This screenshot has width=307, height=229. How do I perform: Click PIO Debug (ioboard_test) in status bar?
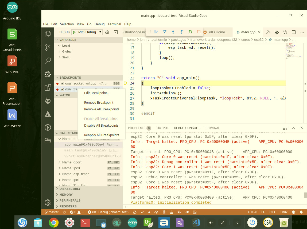click(108, 212)
